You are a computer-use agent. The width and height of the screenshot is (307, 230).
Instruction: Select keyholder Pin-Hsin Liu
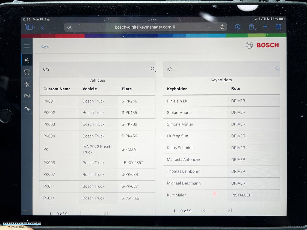pos(221,101)
